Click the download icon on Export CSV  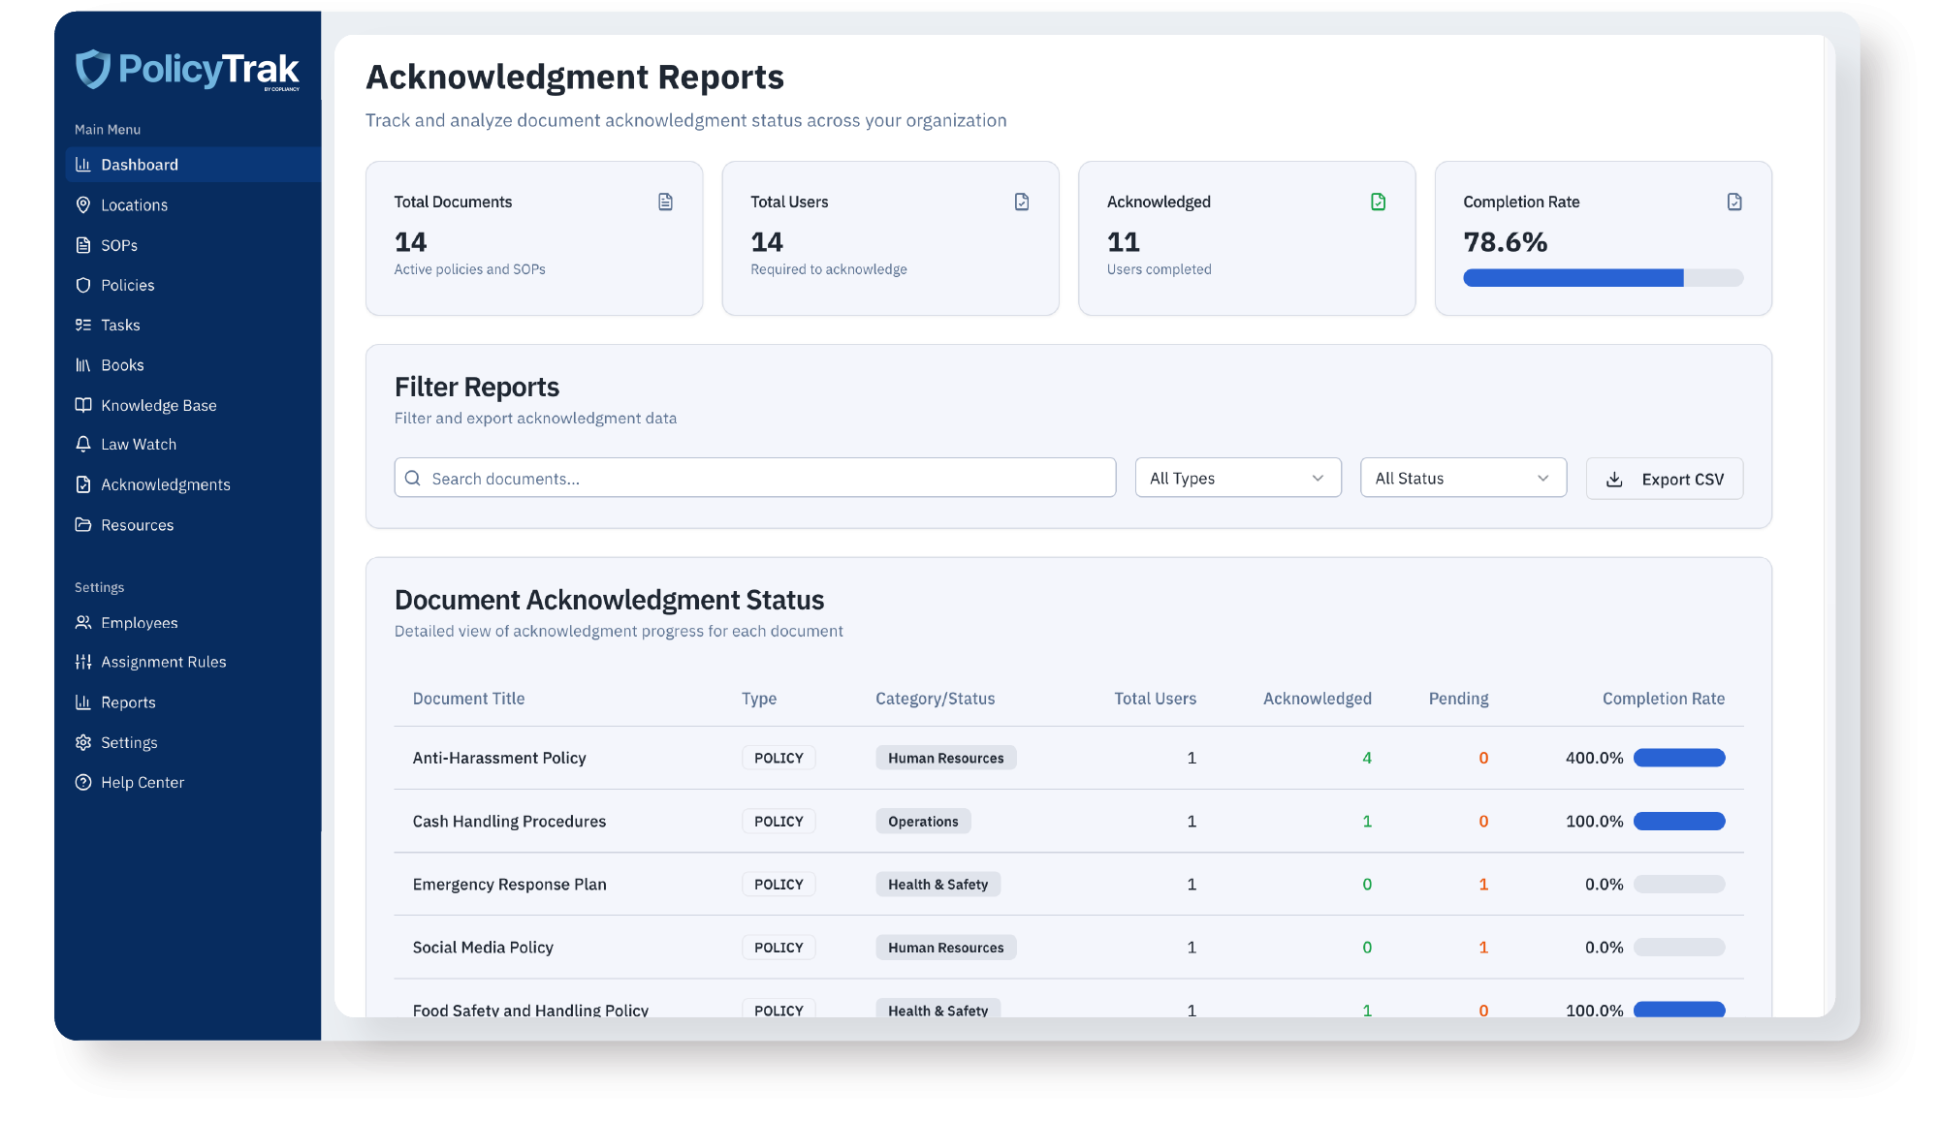click(1614, 480)
